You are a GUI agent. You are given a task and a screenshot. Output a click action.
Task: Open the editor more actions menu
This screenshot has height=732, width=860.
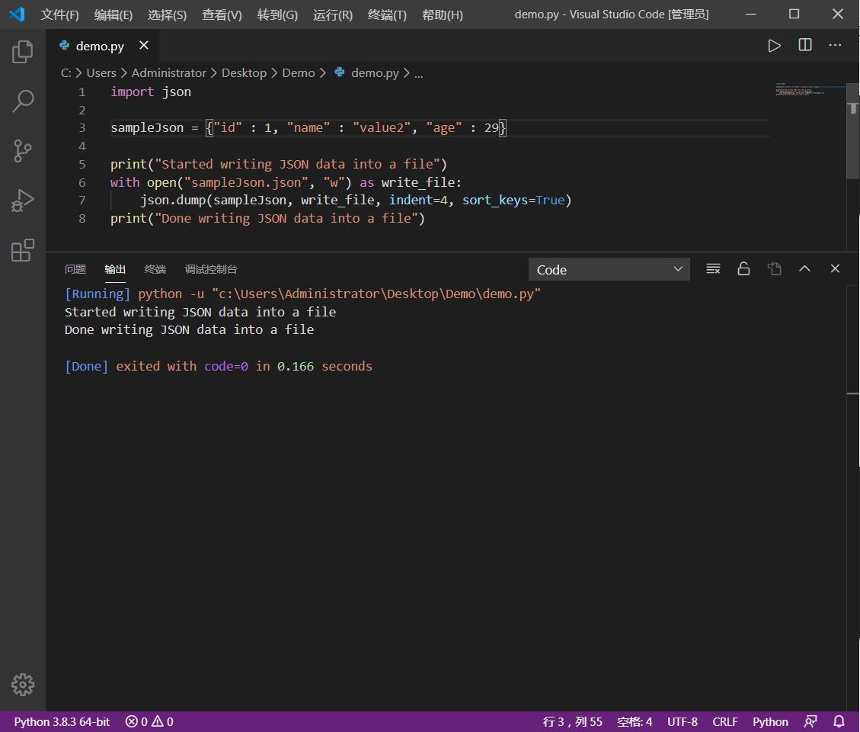[835, 46]
